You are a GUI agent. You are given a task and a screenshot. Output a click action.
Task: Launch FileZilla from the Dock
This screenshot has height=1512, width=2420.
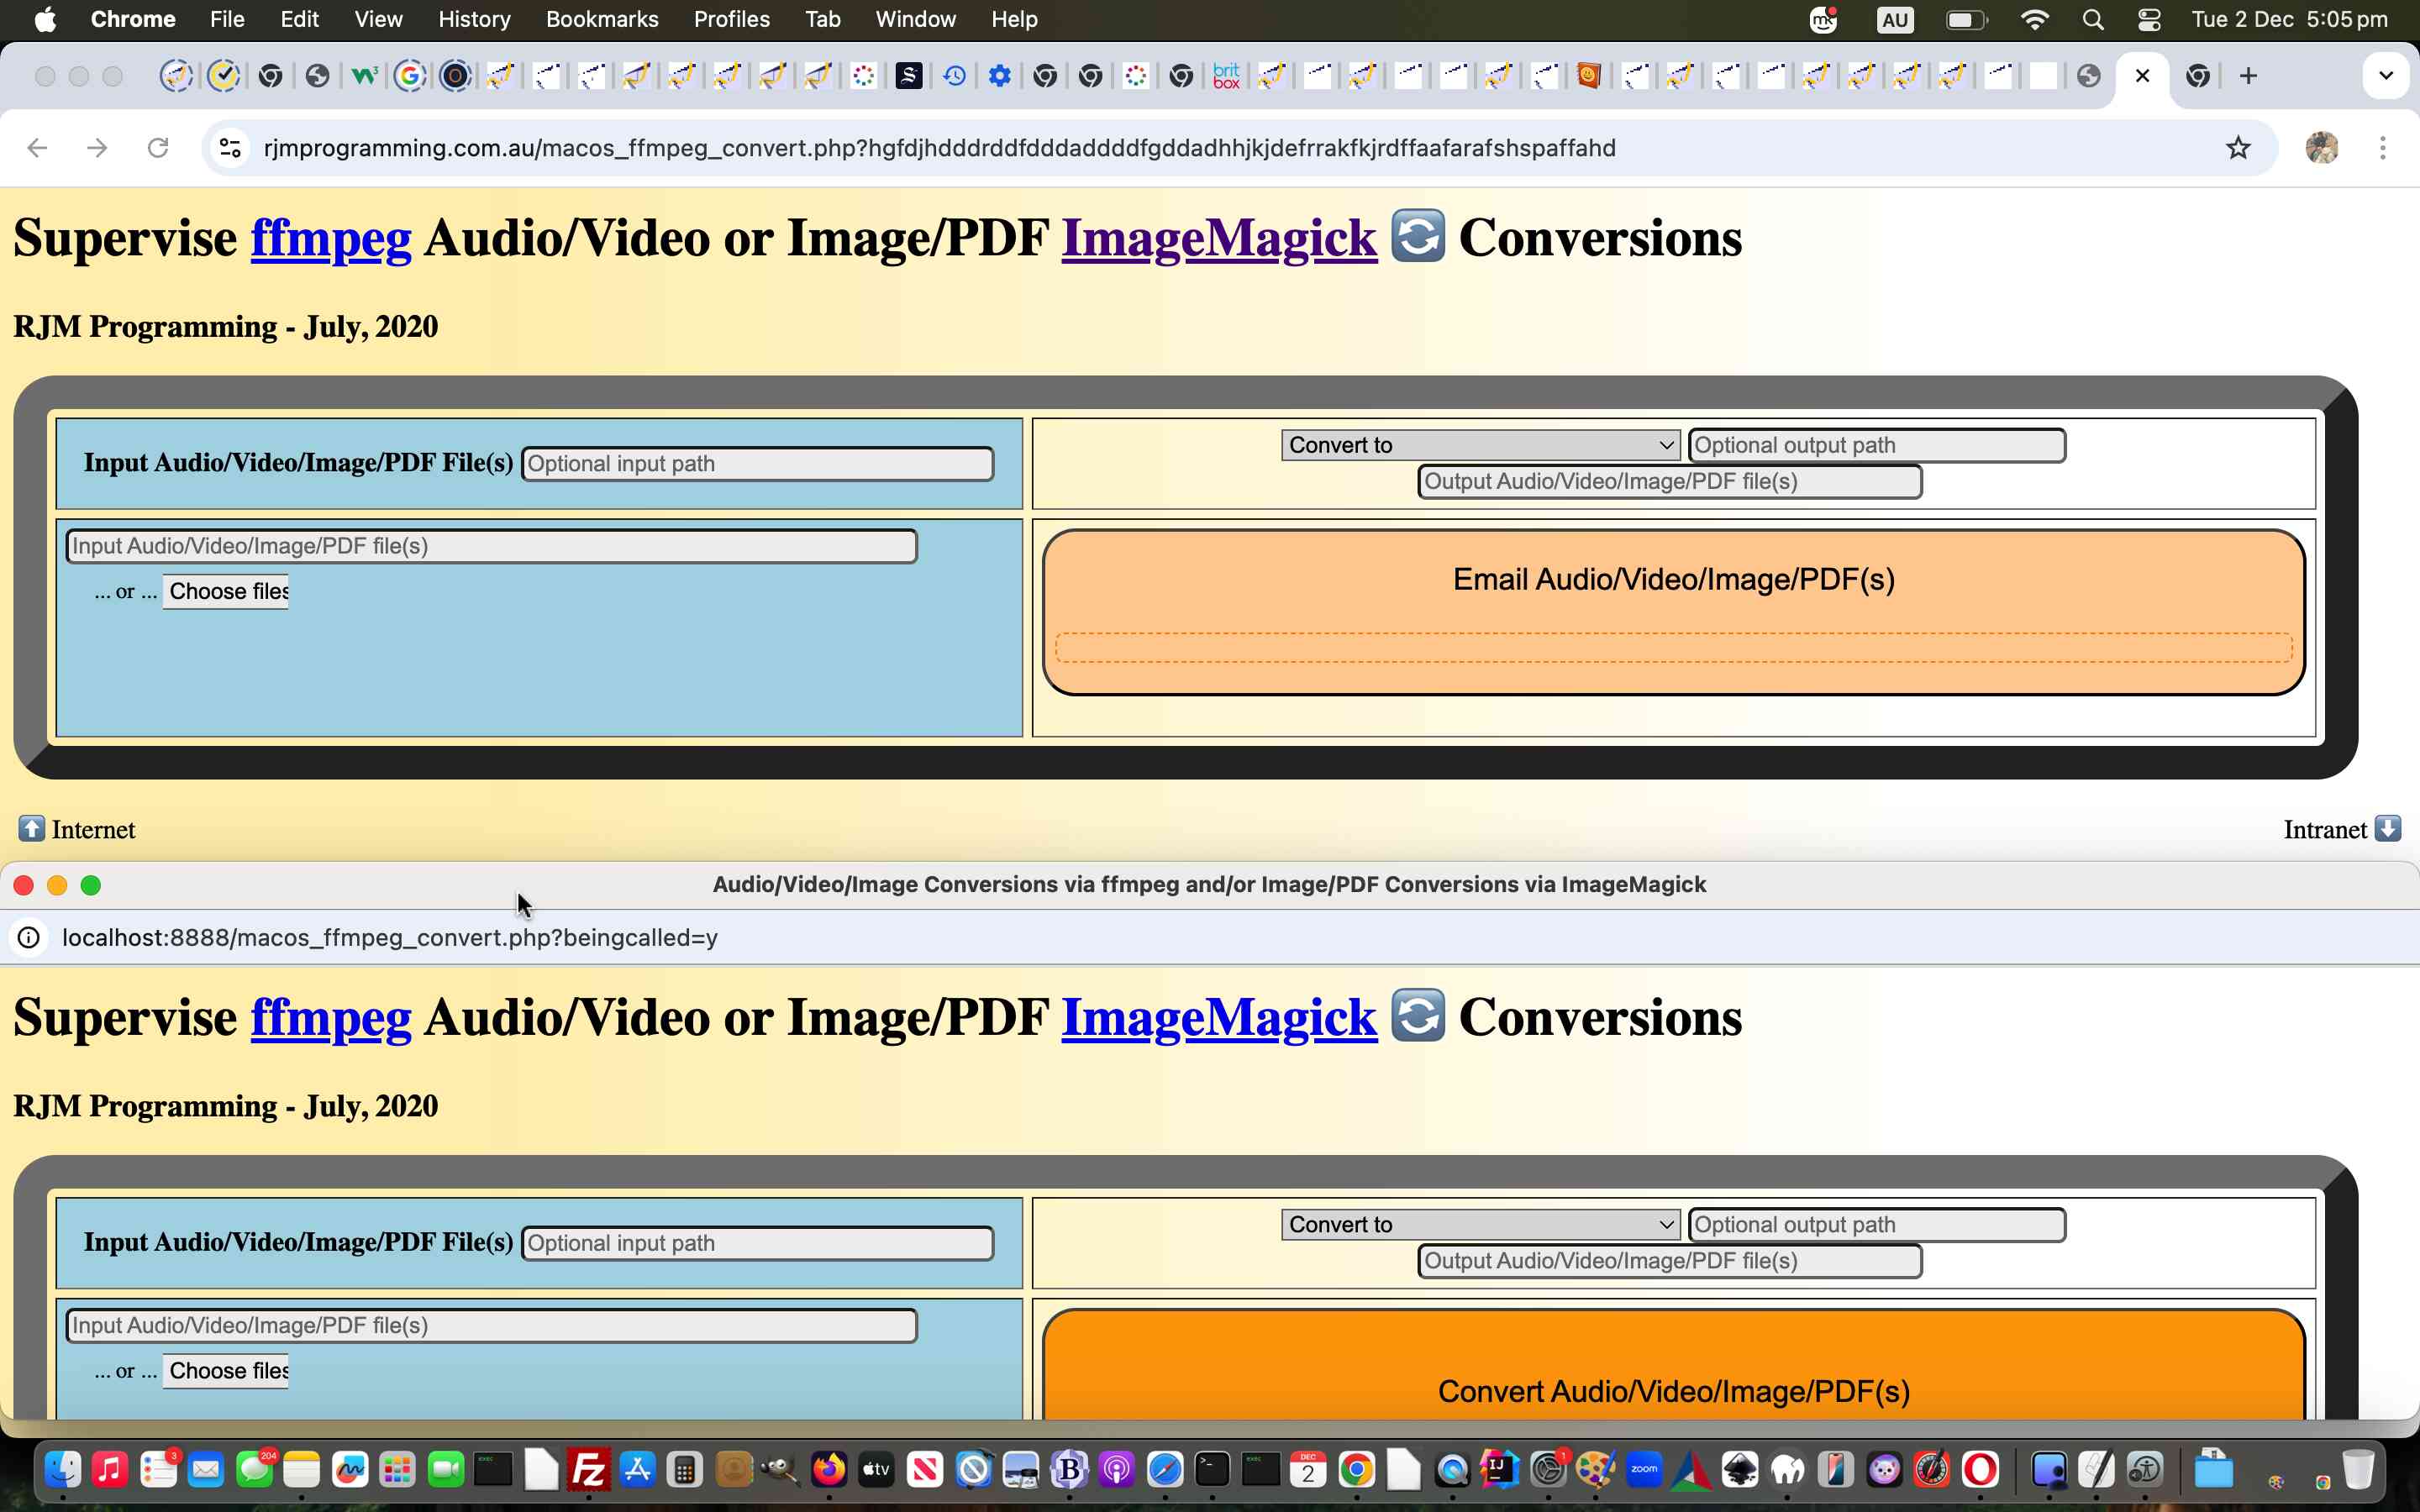pos(590,1469)
